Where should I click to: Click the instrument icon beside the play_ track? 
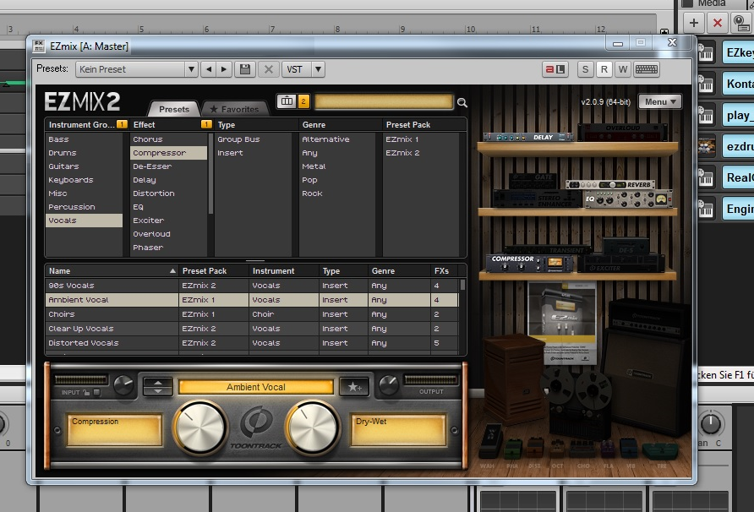coord(706,116)
